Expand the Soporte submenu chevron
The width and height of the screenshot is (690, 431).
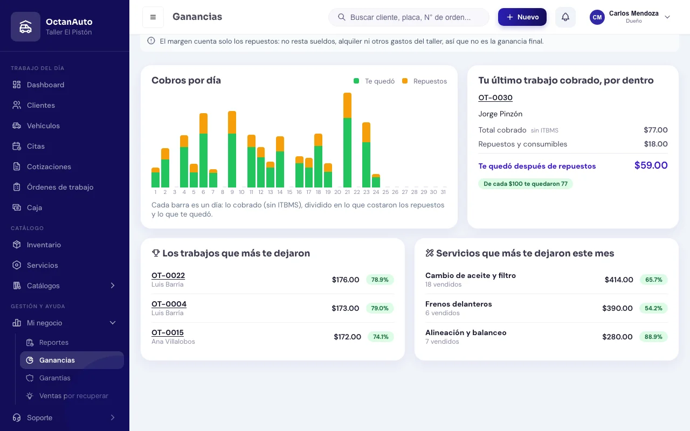pyautogui.click(x=113, y=418)
